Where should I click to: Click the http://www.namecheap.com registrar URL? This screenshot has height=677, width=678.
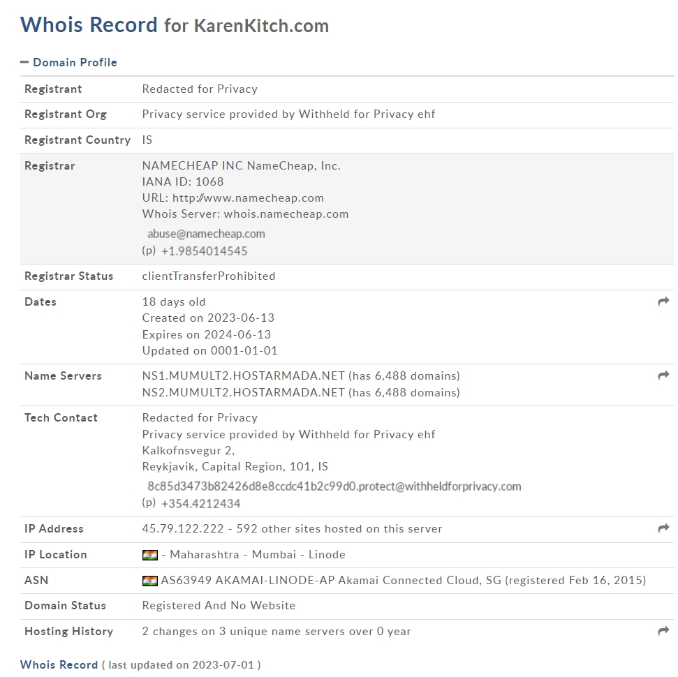click(248, 198)
